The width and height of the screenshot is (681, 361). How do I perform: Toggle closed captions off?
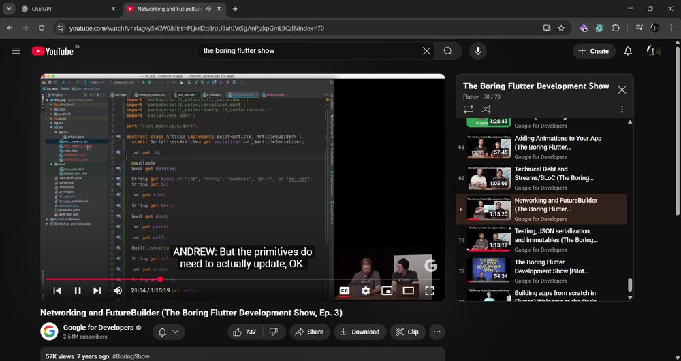[345, 290]
